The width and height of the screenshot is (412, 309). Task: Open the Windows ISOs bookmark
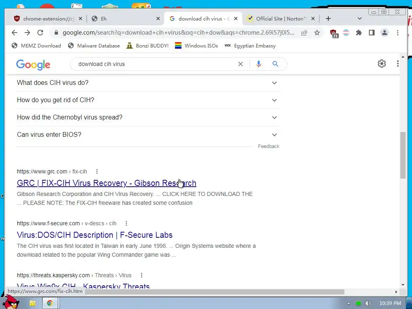196,46
